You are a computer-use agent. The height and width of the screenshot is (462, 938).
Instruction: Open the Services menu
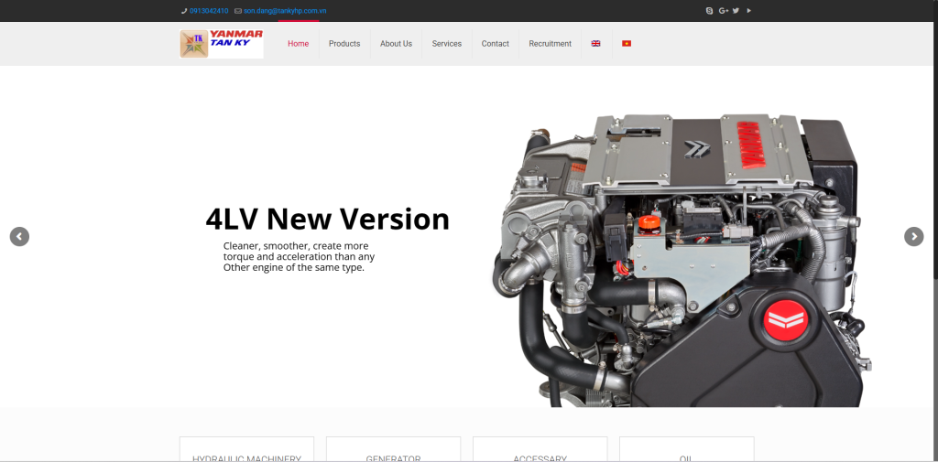[x=447, y=44]
